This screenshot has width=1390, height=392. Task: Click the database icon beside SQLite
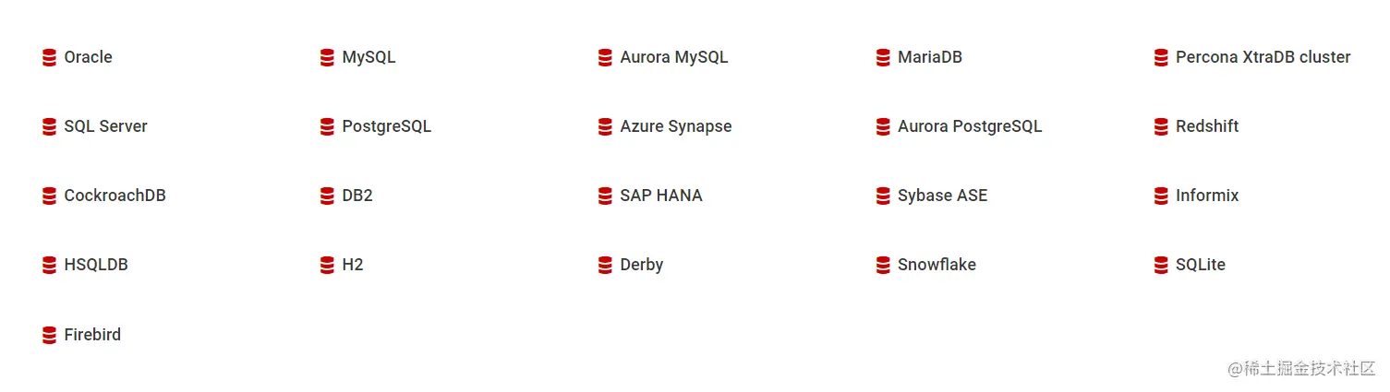point(1161,266)
